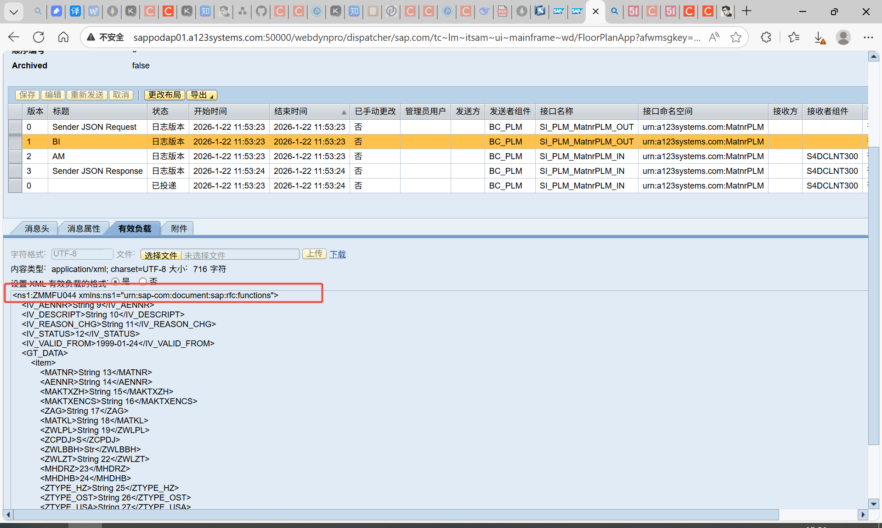Viewport: 882px width, 528px height.
Task: Refresh the current page
Action: pos(39,37)
